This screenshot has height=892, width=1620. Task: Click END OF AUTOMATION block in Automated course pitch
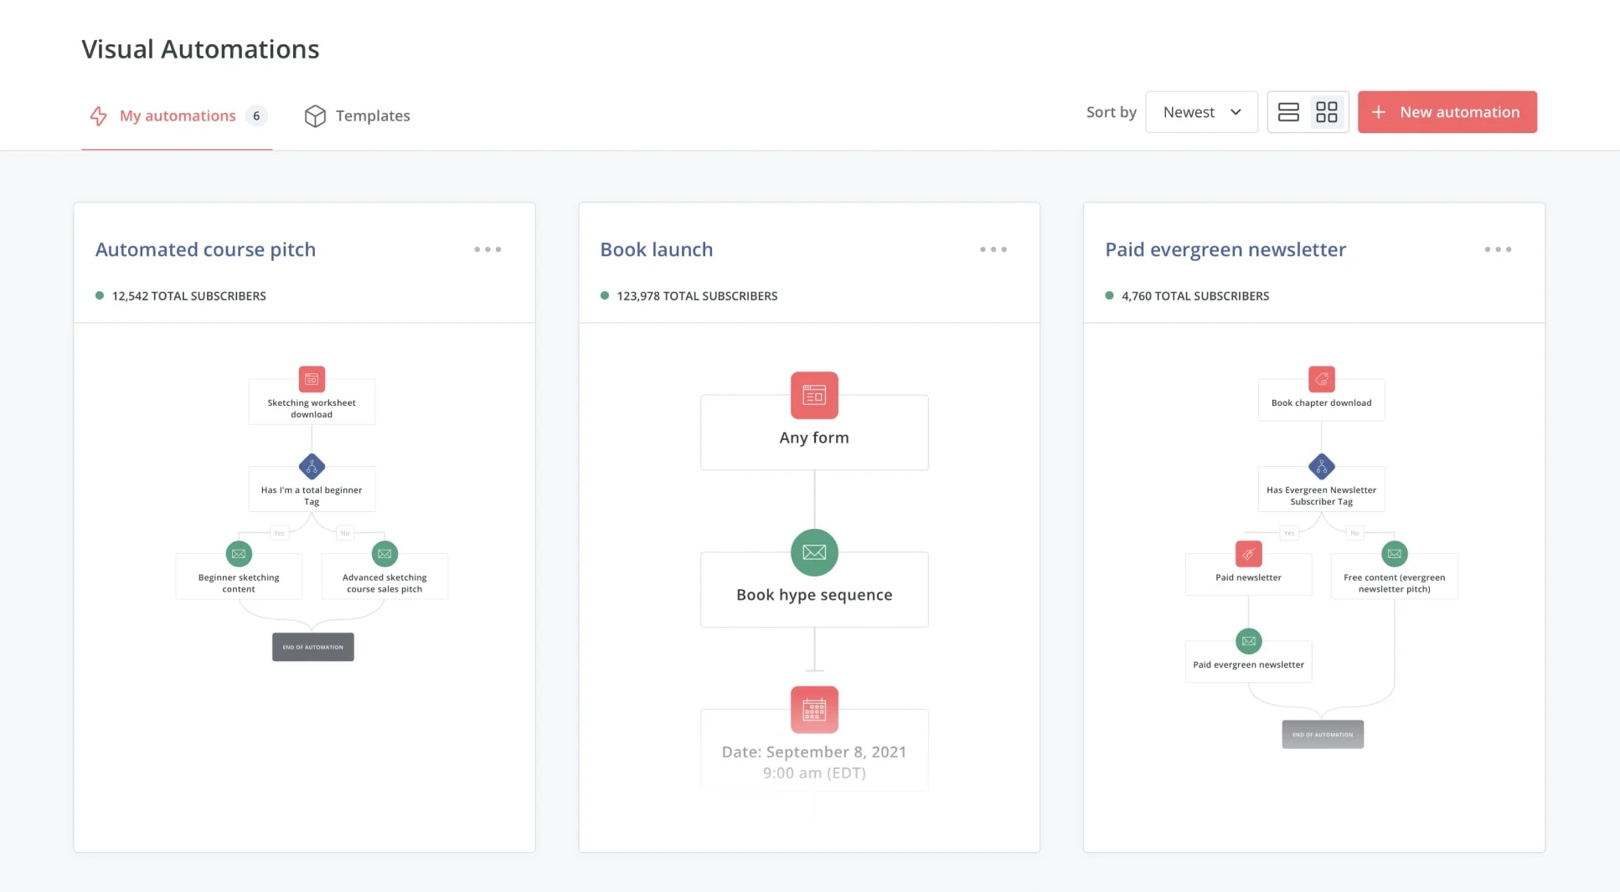[312, 647]
